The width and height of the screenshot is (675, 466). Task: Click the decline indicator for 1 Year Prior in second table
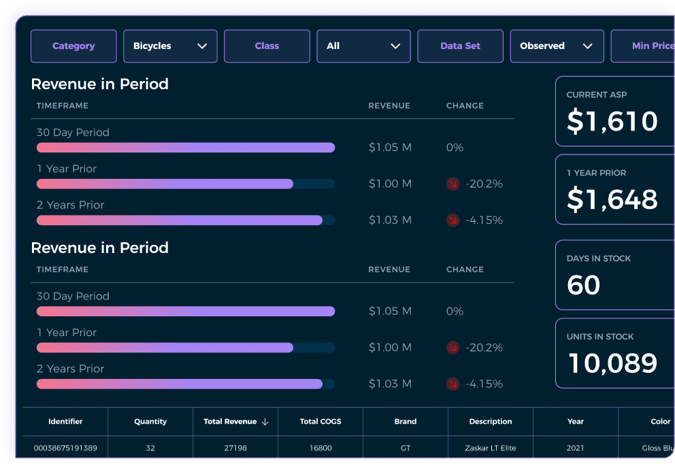click(x=452, y=348)
